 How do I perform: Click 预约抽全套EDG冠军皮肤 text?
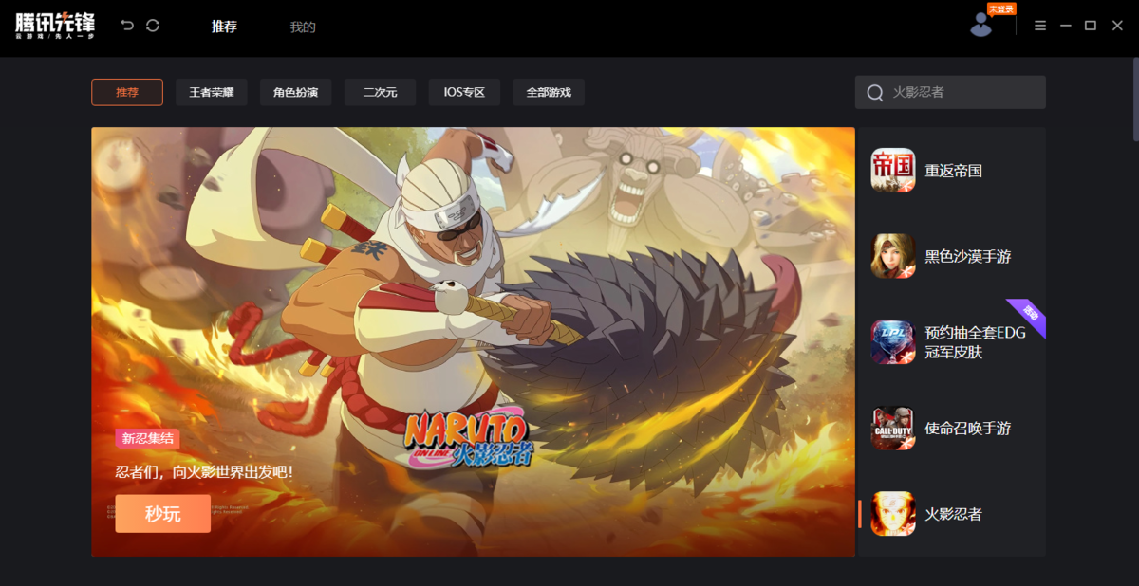point(976,342)
